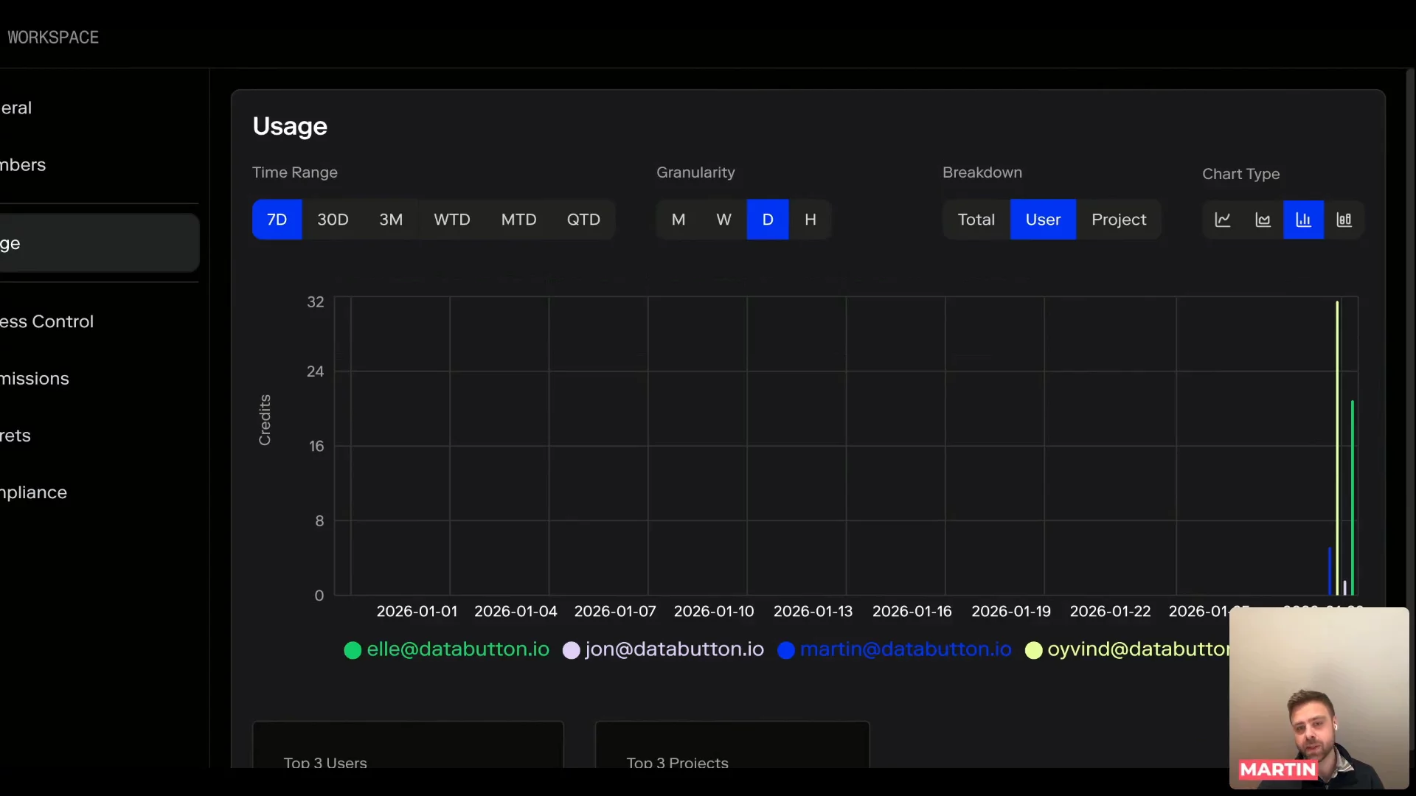Select Total breakdown option
This screenshot has width=1416, height=796.
976,220
